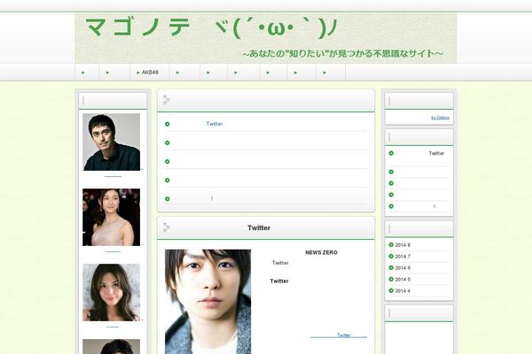Click icon beside the Twitter article heading
Viewport: 532px width, 354px height.
coord(167,227)
